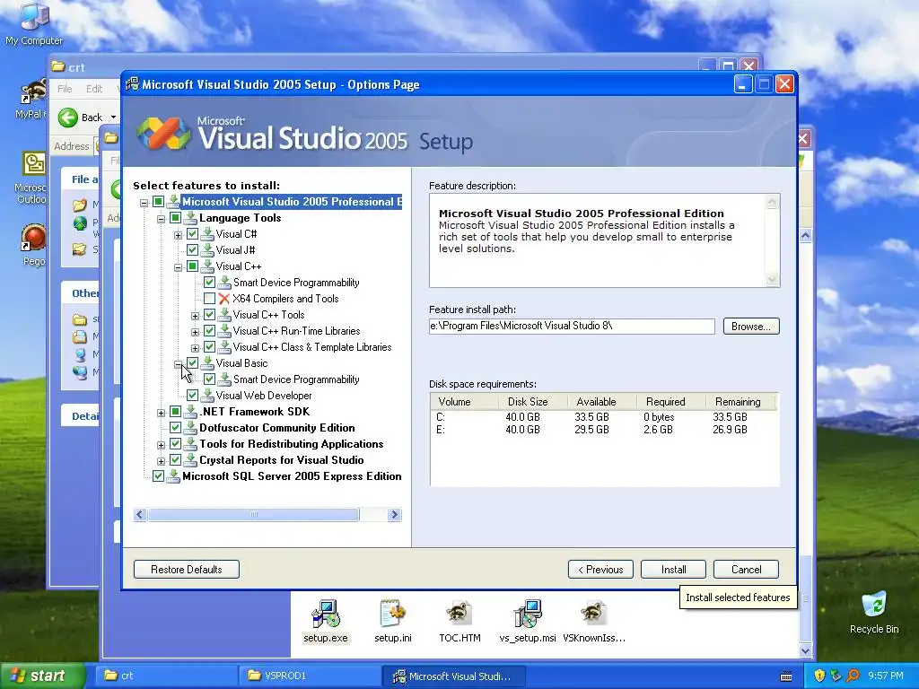Expand the .NET Framework SDK node
Viewport: 919px width, 689px height.
pos(162,413)
